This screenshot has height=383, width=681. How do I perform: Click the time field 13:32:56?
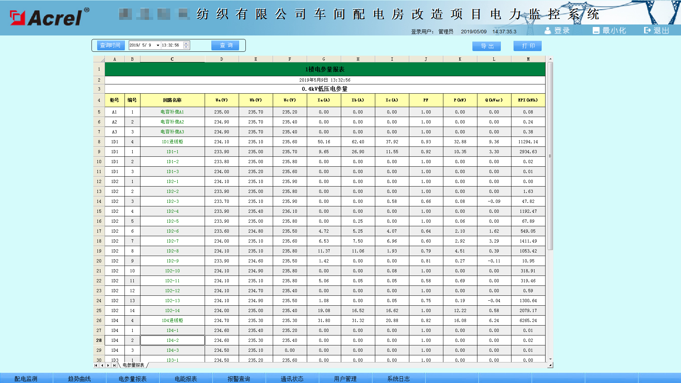(171, 45)
